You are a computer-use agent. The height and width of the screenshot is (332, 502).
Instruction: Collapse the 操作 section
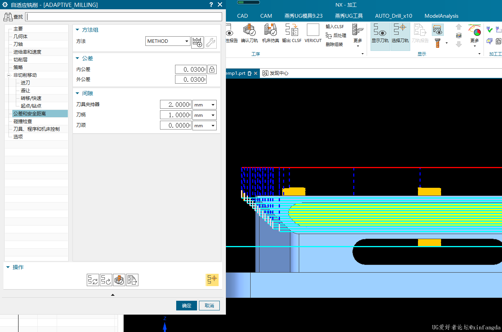[x=8, y=267]
